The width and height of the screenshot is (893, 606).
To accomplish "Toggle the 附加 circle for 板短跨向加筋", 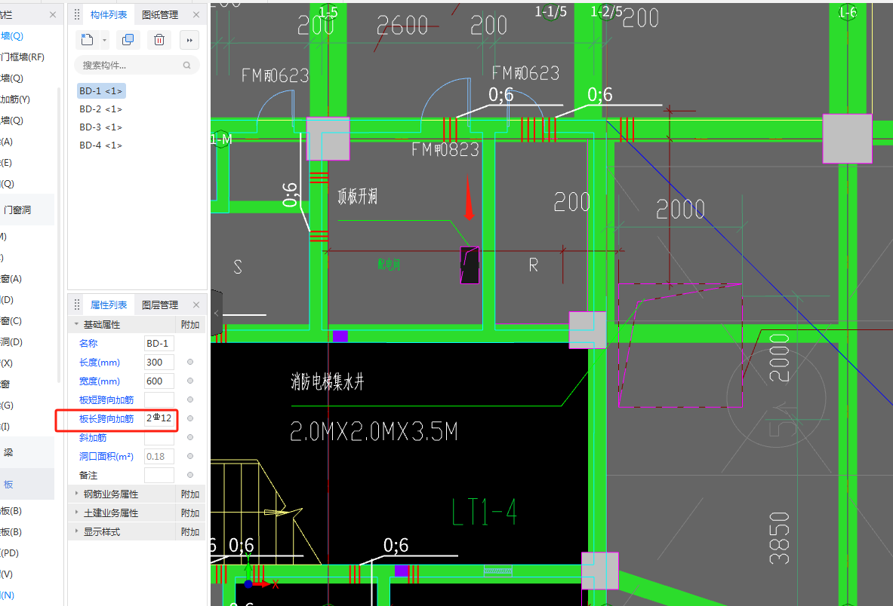I will click(x=190, y=399).
